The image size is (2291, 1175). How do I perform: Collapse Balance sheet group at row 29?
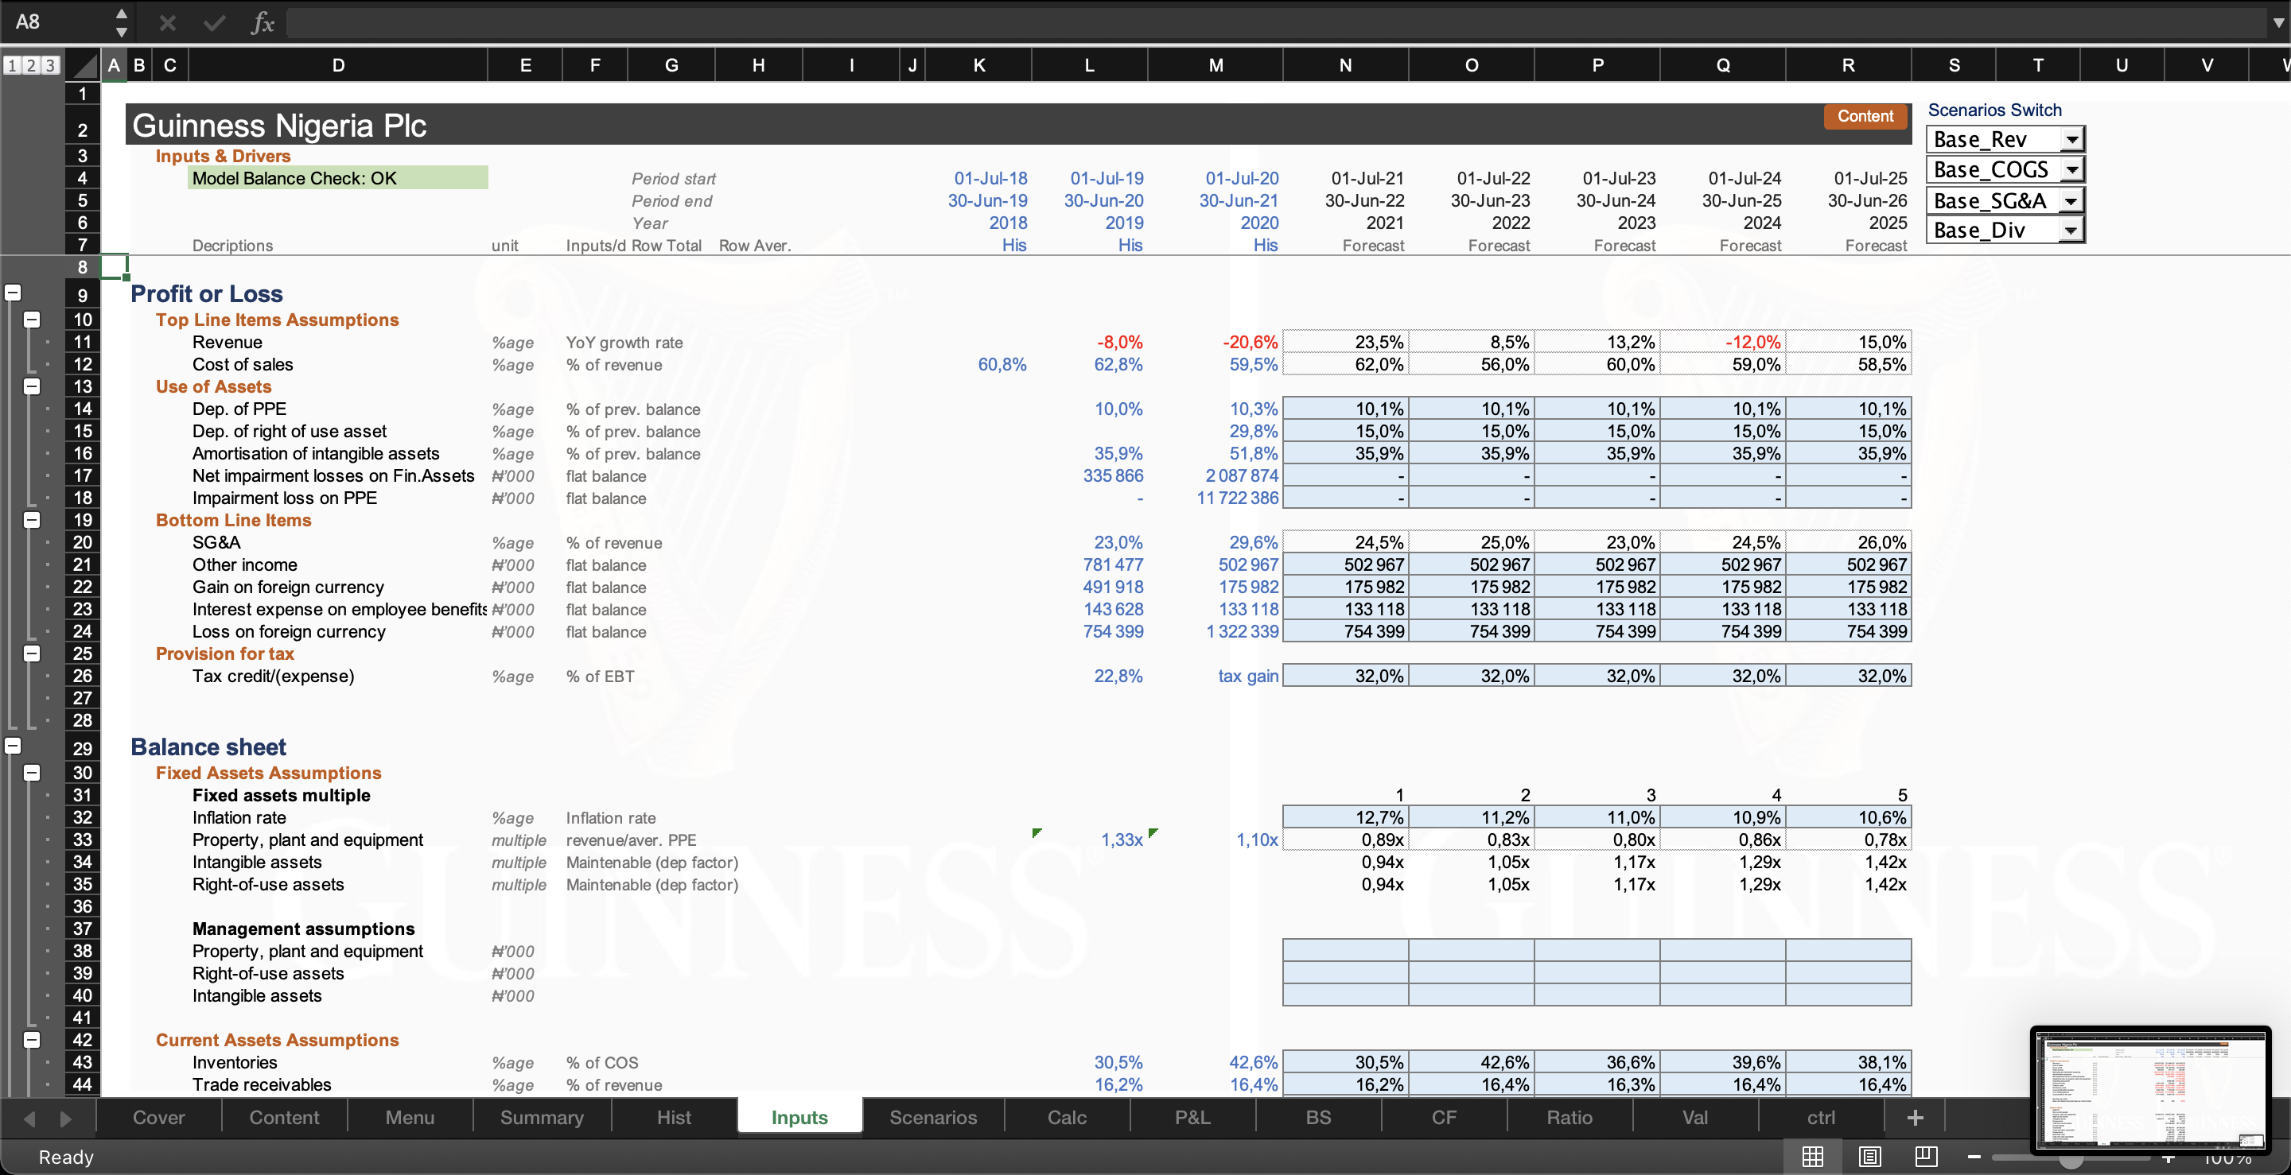point(14,746)
